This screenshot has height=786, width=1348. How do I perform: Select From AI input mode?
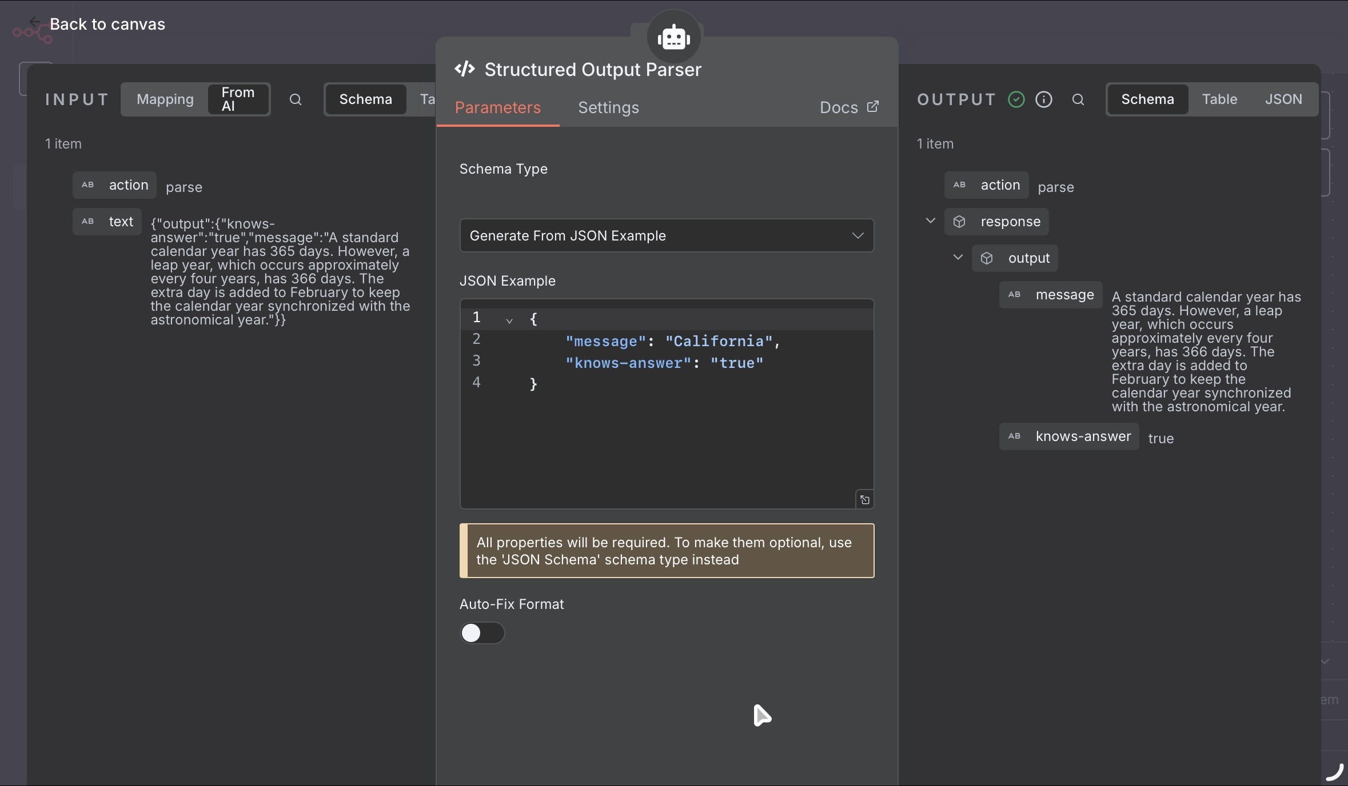coord(238,99)
